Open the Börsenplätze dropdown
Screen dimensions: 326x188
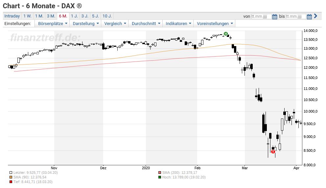[x=52, y=23]
